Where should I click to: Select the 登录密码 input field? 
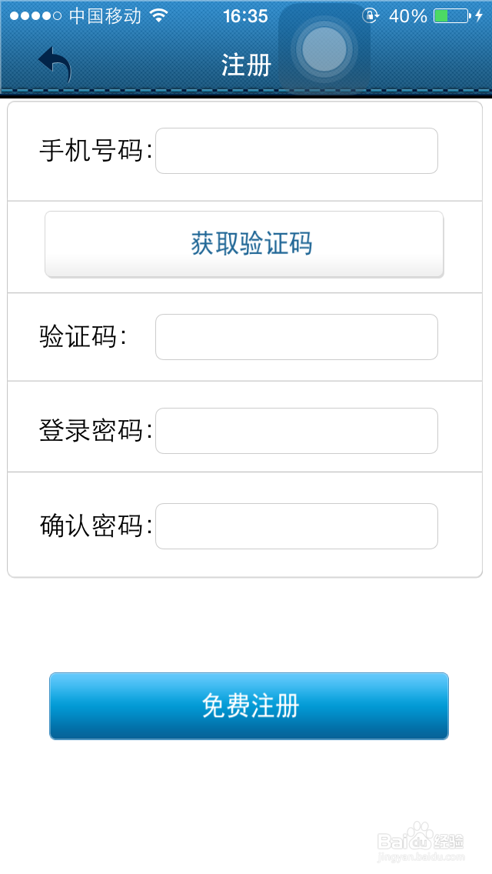pos(297,431)
